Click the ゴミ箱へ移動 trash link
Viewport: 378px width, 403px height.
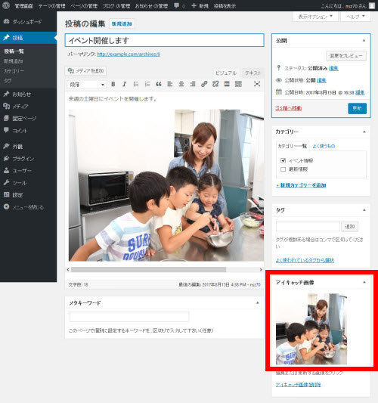[288, 108]
